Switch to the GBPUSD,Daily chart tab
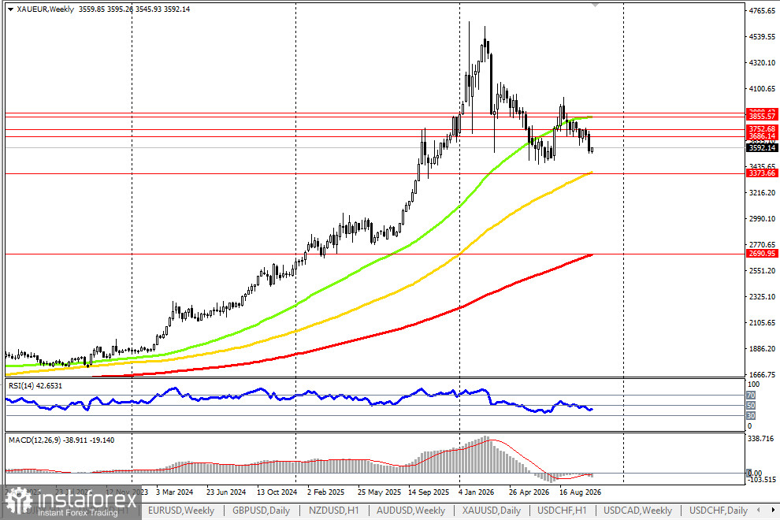Image resolution: width=780 pixels, height=520 pixels. click(261, 511)
